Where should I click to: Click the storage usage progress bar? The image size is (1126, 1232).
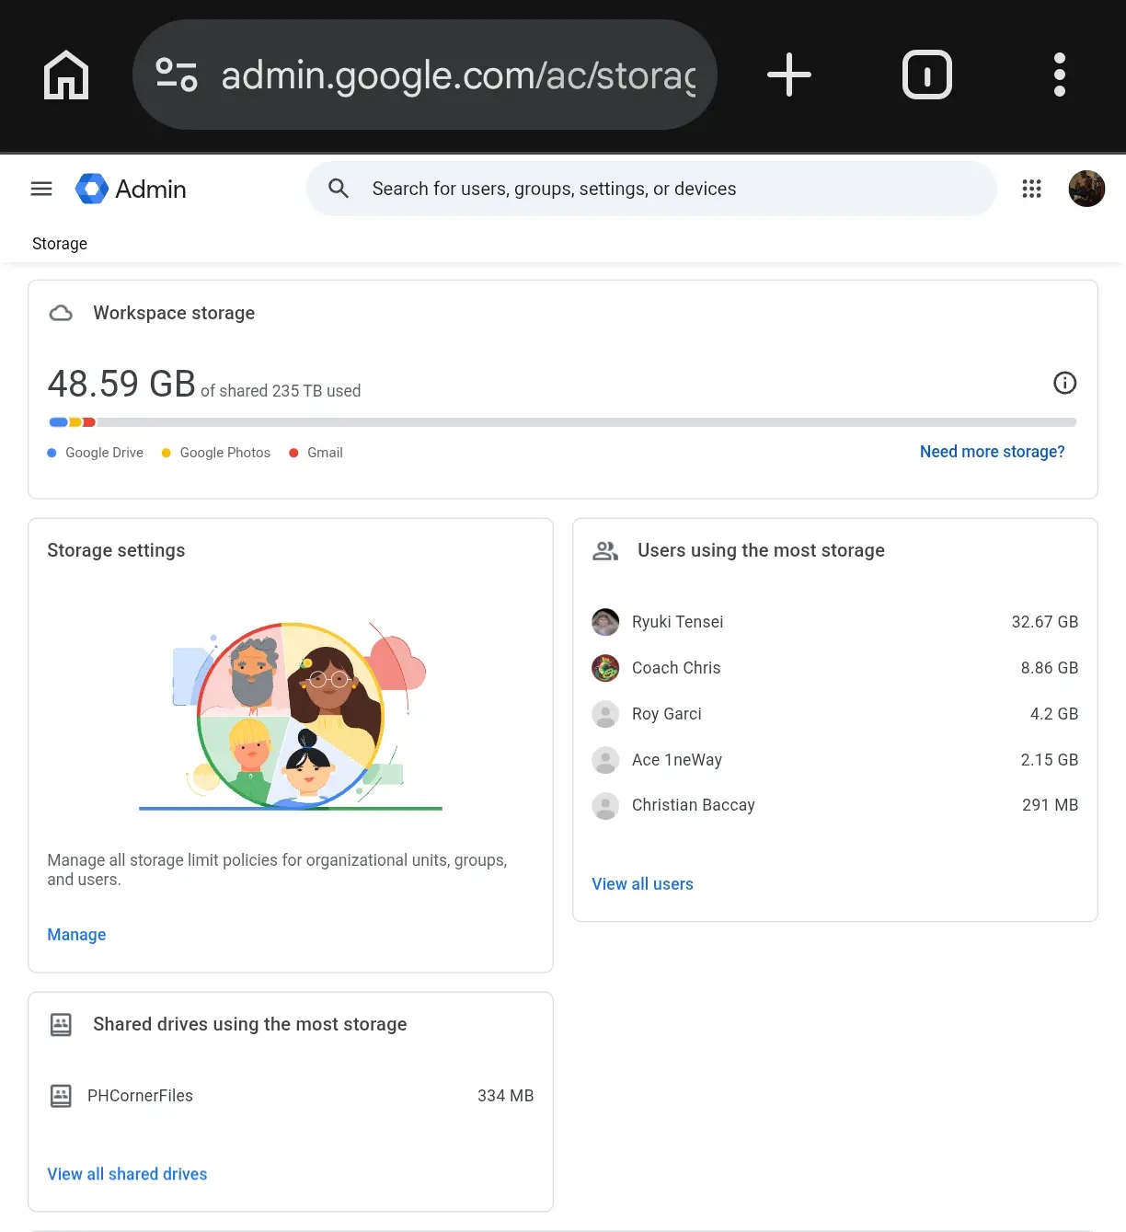[x=562, y=422]
